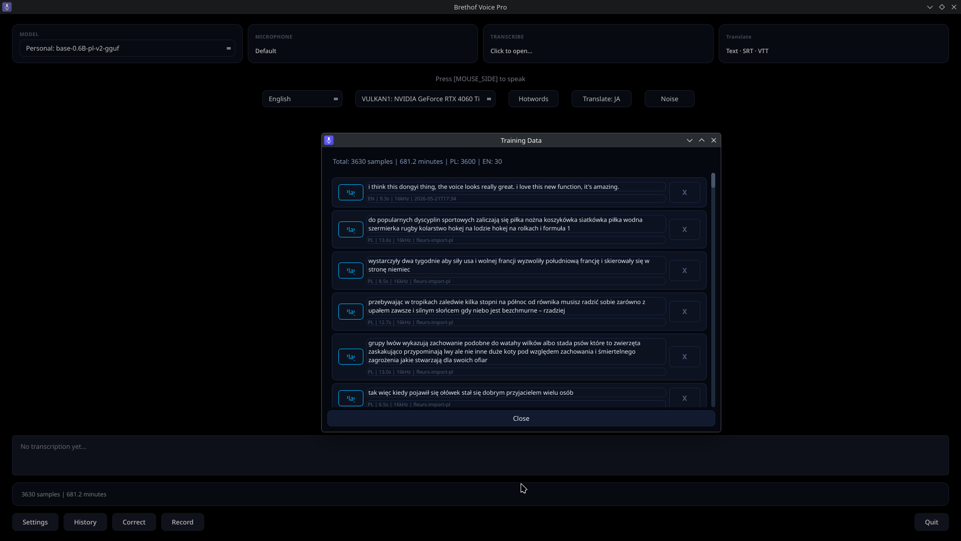Click the Record button
Screen dimensions: 961x541
[x=183, y=522]
